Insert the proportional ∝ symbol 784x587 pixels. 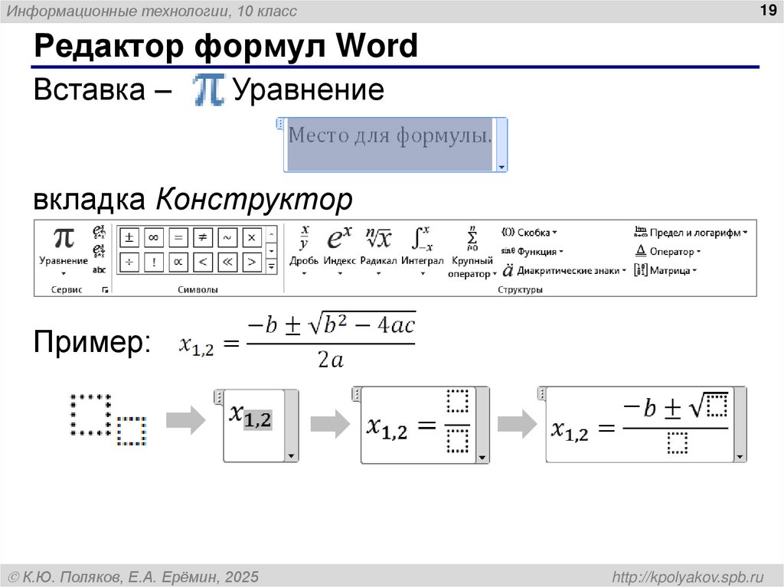click(x=178, y=262)
